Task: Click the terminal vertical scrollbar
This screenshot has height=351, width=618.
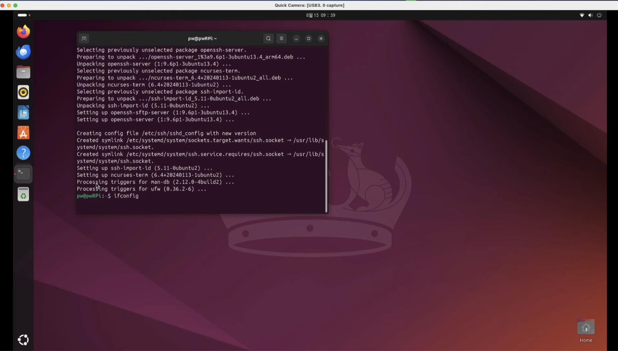Action: coord(326,176)
